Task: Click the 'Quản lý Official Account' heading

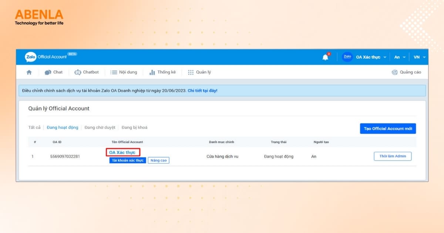Action: pyautogui.click(x=59, y=108)
